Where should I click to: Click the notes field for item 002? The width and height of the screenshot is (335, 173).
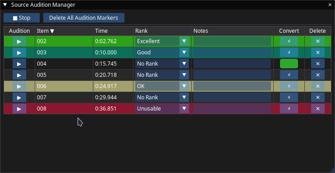(232, 41)
